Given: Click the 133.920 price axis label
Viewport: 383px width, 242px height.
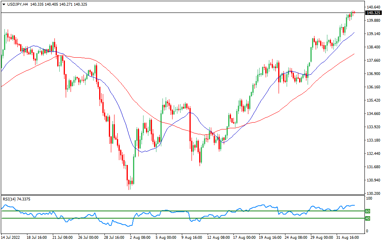Looking at the screenshot, I should (x=373, y=127).
